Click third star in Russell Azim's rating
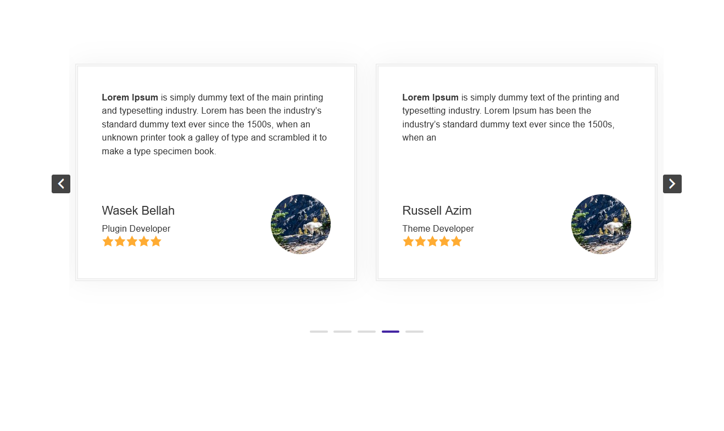 pos(432,242)
